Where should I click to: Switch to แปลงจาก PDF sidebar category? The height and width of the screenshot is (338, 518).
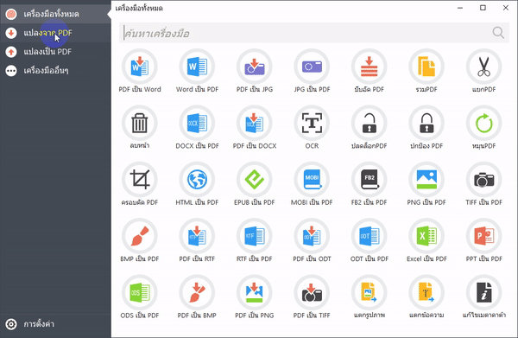pyautogui.click(x=55, y=33)
